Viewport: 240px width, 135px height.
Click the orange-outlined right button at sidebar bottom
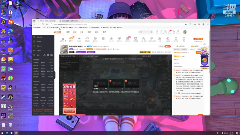48,110
